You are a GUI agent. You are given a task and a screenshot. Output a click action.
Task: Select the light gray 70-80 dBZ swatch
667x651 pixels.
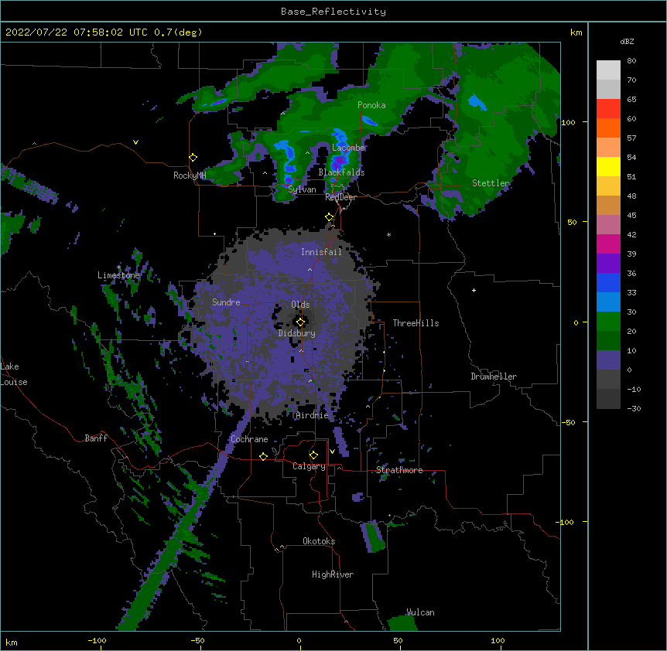(x=608, y=70)
